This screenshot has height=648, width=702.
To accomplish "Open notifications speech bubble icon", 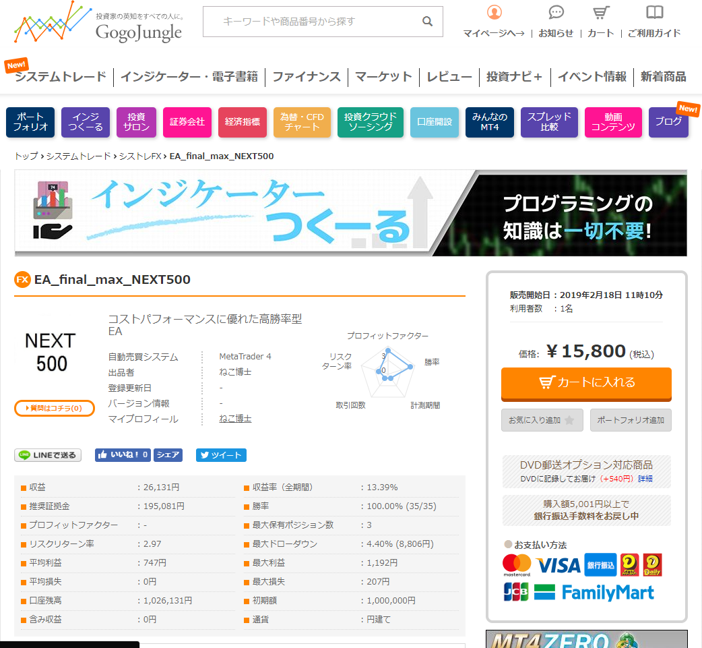I will click(556, 13).
